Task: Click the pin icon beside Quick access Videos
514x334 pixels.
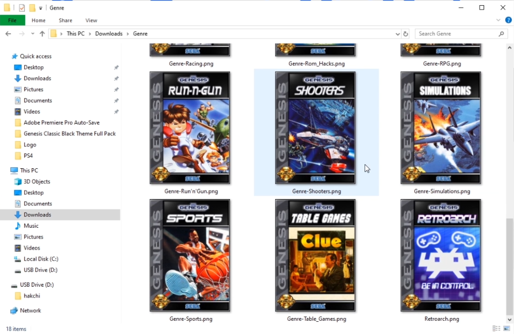Action: [116, 112]
